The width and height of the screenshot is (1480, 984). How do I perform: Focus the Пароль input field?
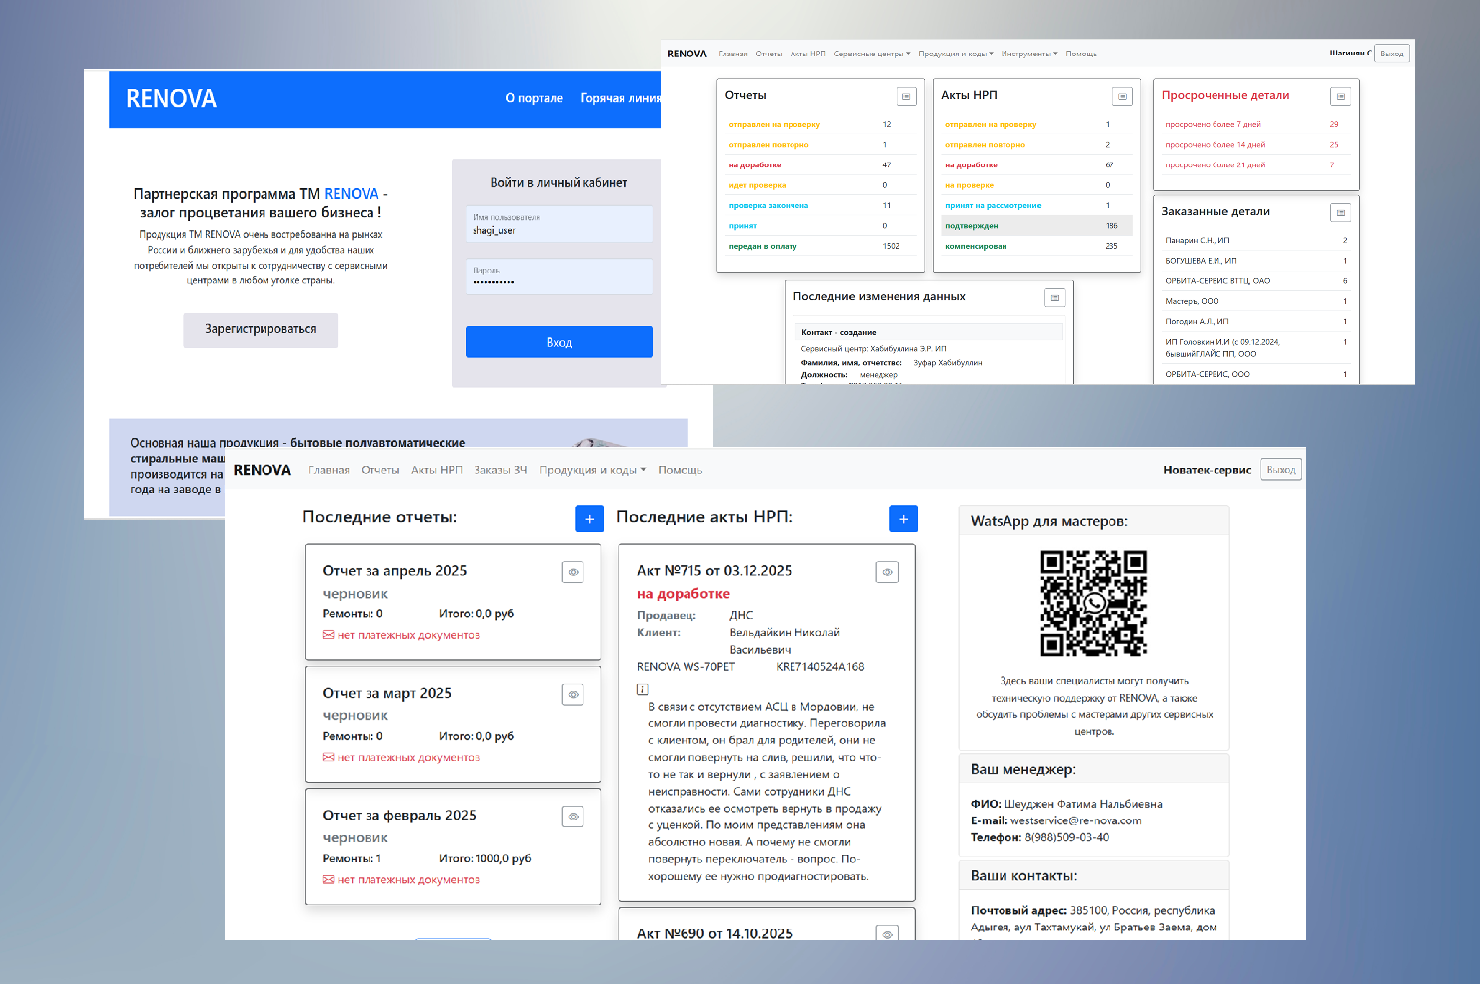click(x=559, y=276)
